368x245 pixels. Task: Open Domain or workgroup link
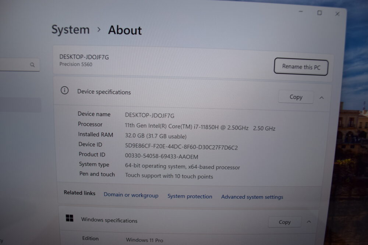131,195
